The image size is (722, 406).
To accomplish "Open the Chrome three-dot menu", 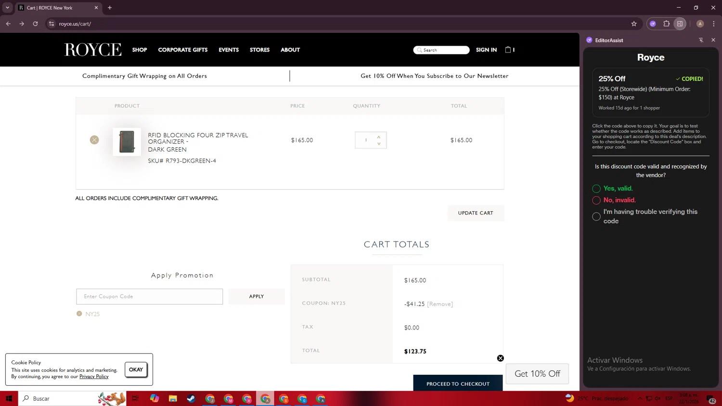I will pyautogui.click(x=714, y=24).
